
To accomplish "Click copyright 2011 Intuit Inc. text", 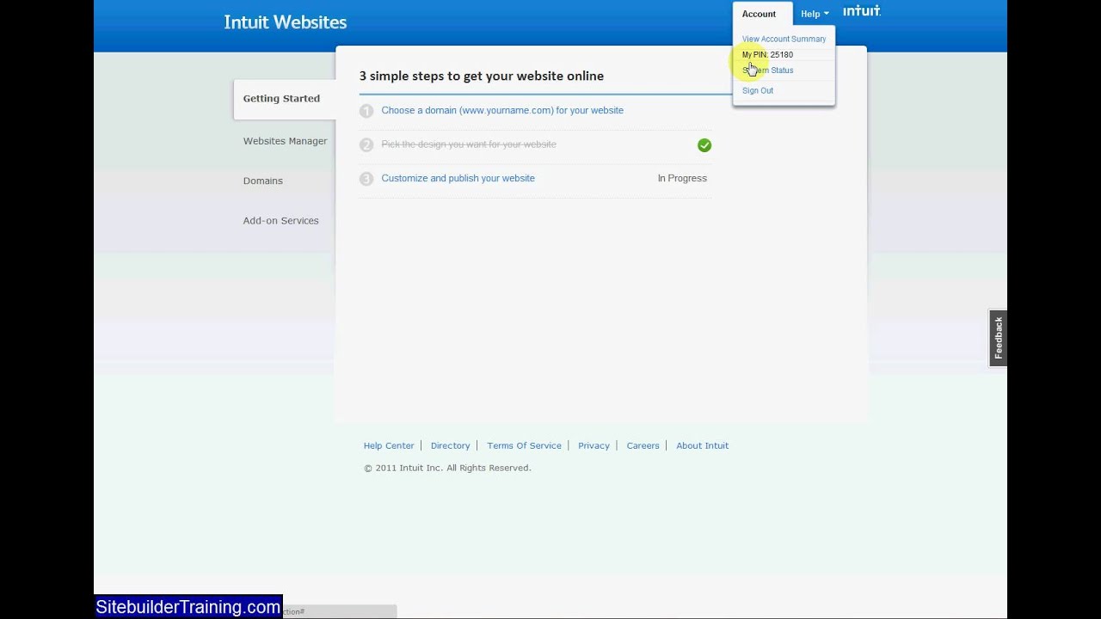I will click(447, 468).
